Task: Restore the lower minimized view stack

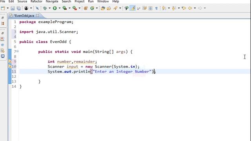Action: pyautogui.click(x=3, y=33)
